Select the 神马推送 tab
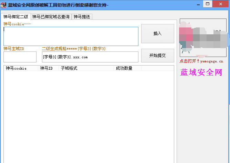This screenshot has width=230, height=163. [82, 16]
